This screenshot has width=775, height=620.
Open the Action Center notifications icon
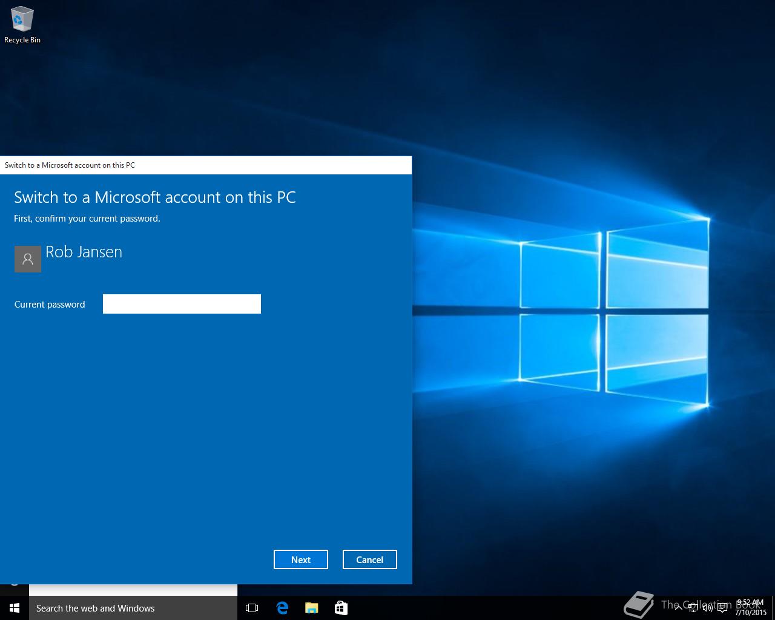(x=722, y=608)
